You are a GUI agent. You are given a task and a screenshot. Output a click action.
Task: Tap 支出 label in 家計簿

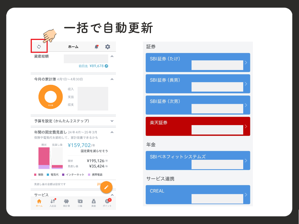point(71,97)
